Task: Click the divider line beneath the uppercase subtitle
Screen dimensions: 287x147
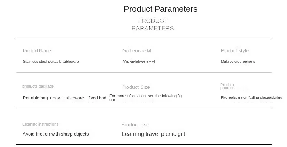Action: (x=143, y=38)
